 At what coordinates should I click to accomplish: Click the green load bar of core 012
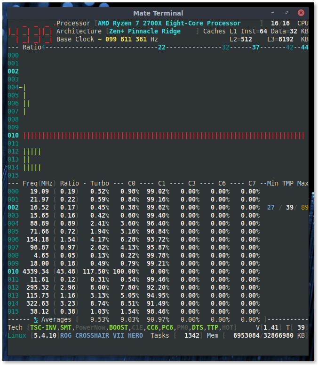pos(32,152)
